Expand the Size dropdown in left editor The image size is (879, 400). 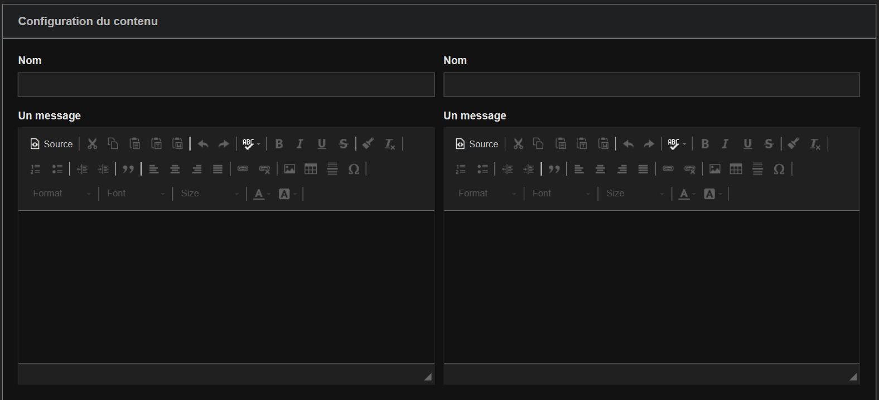click(209, 194)
